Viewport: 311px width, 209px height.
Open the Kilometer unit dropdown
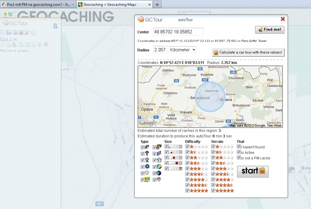click(183, 50)
